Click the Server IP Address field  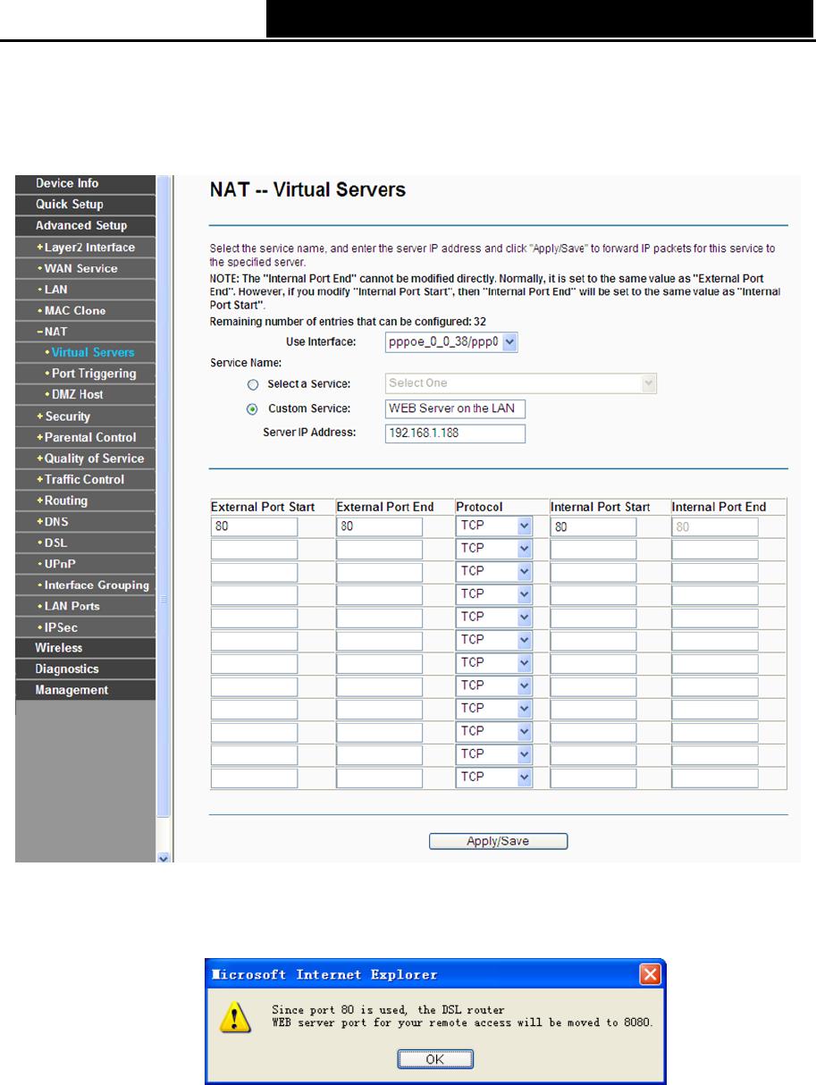(455, 433)
